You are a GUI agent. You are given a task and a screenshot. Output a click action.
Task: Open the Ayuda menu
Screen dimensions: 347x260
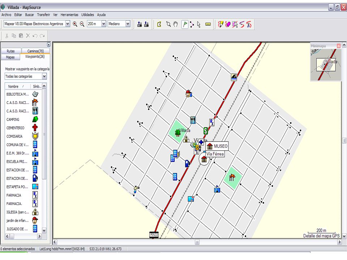tap(101, 15)
